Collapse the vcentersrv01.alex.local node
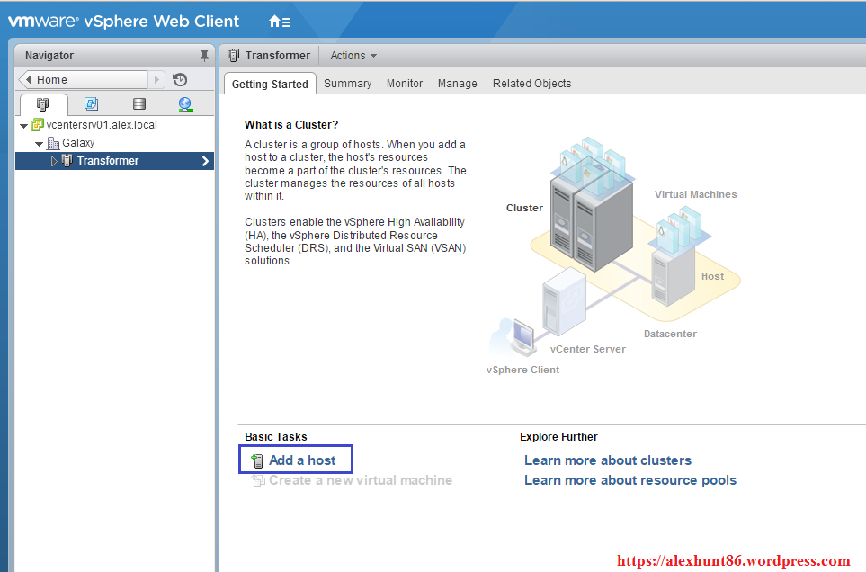 point(23,126)
